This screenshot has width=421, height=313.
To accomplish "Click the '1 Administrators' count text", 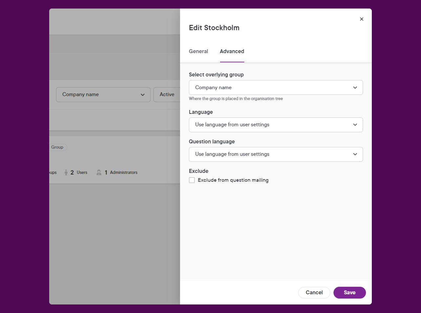I will pyautogui.click(x=121, y=172).
